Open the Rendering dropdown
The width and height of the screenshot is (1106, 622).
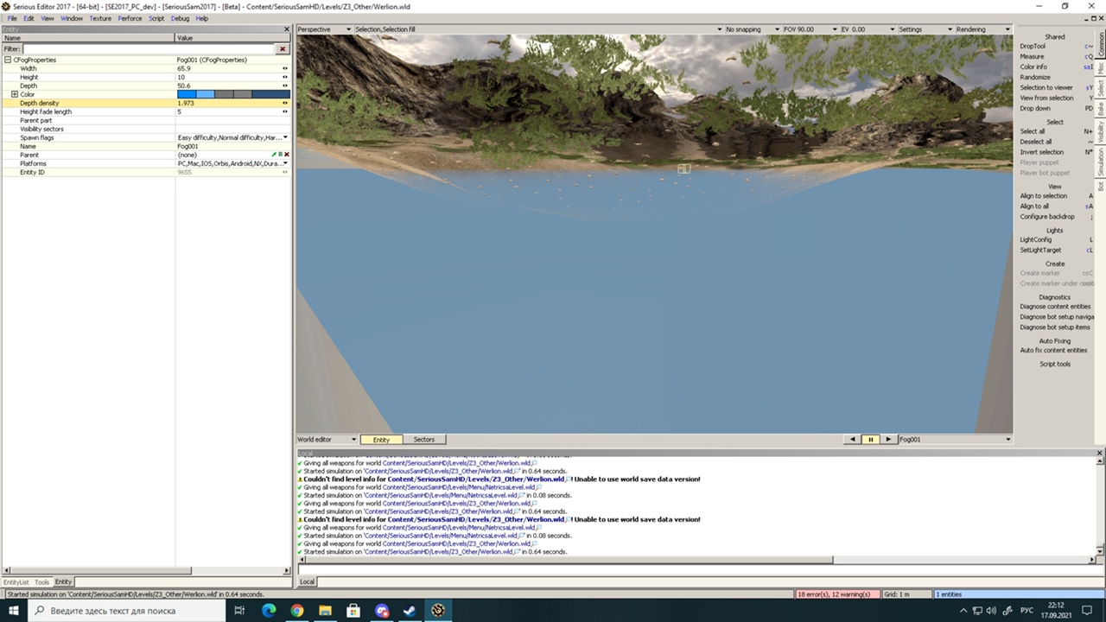point(983,29)
